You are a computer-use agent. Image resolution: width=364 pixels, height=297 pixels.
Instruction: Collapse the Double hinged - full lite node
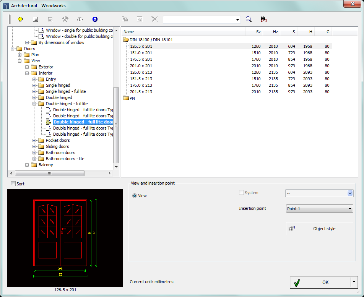pyautogui.click(x=34, y=104)
